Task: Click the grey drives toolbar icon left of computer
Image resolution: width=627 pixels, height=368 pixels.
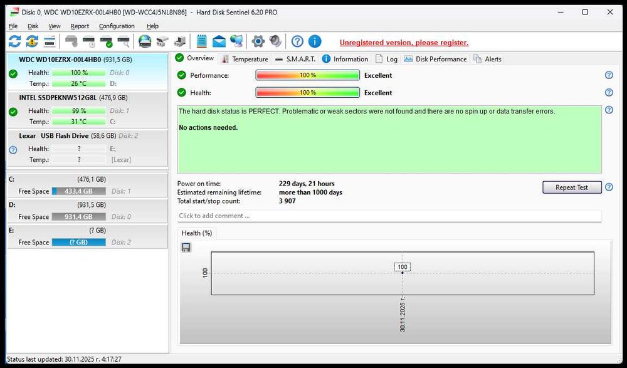Action: 162,41
